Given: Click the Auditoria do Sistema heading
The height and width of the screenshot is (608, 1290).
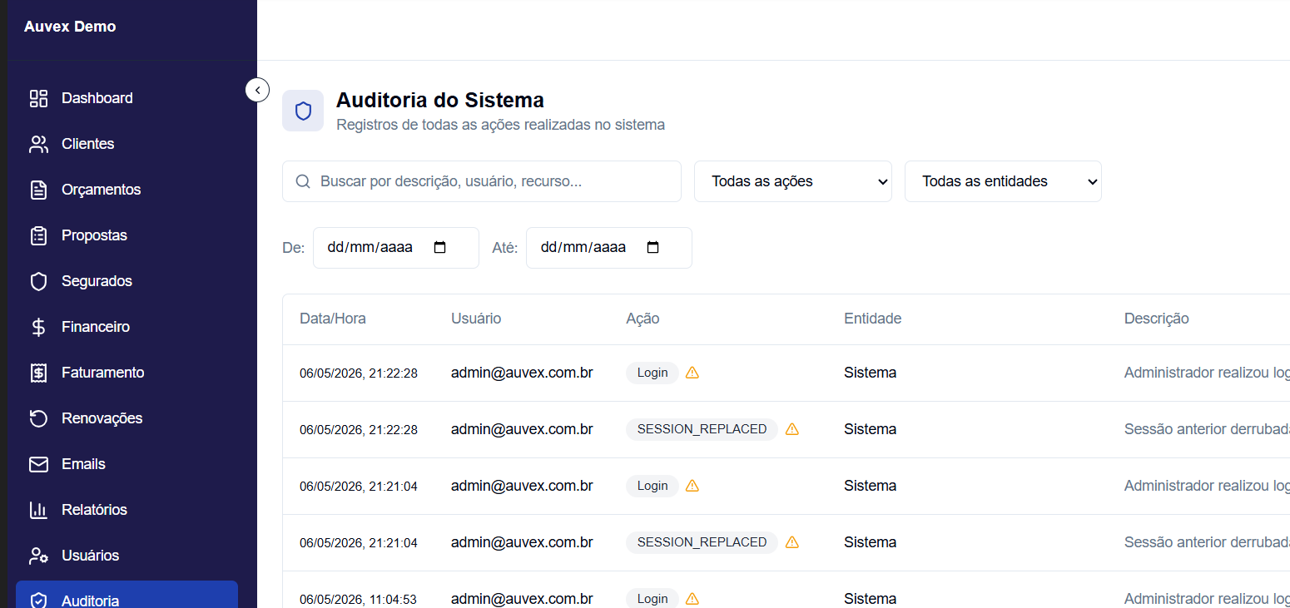Looking at the screenshot, I should pos(439,100).
